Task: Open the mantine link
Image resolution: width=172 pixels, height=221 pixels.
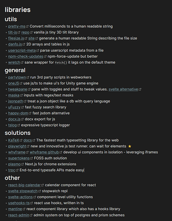Action: tap(15, 209)
